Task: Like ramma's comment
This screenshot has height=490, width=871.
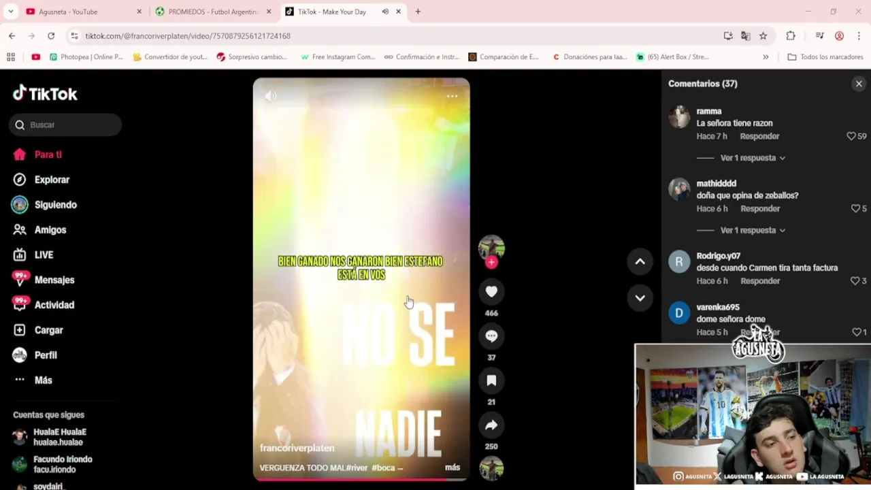Action: (851, 136)
